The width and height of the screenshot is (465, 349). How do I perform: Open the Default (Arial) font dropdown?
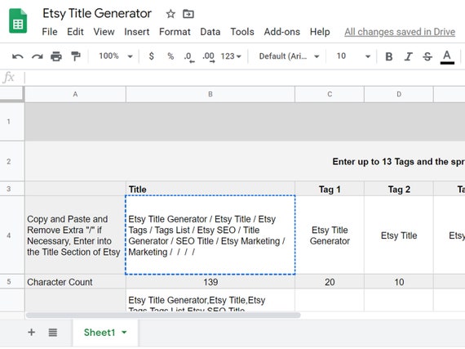coord(289,56)
